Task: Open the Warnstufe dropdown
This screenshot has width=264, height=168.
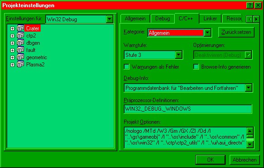Action: pos(178,55)
